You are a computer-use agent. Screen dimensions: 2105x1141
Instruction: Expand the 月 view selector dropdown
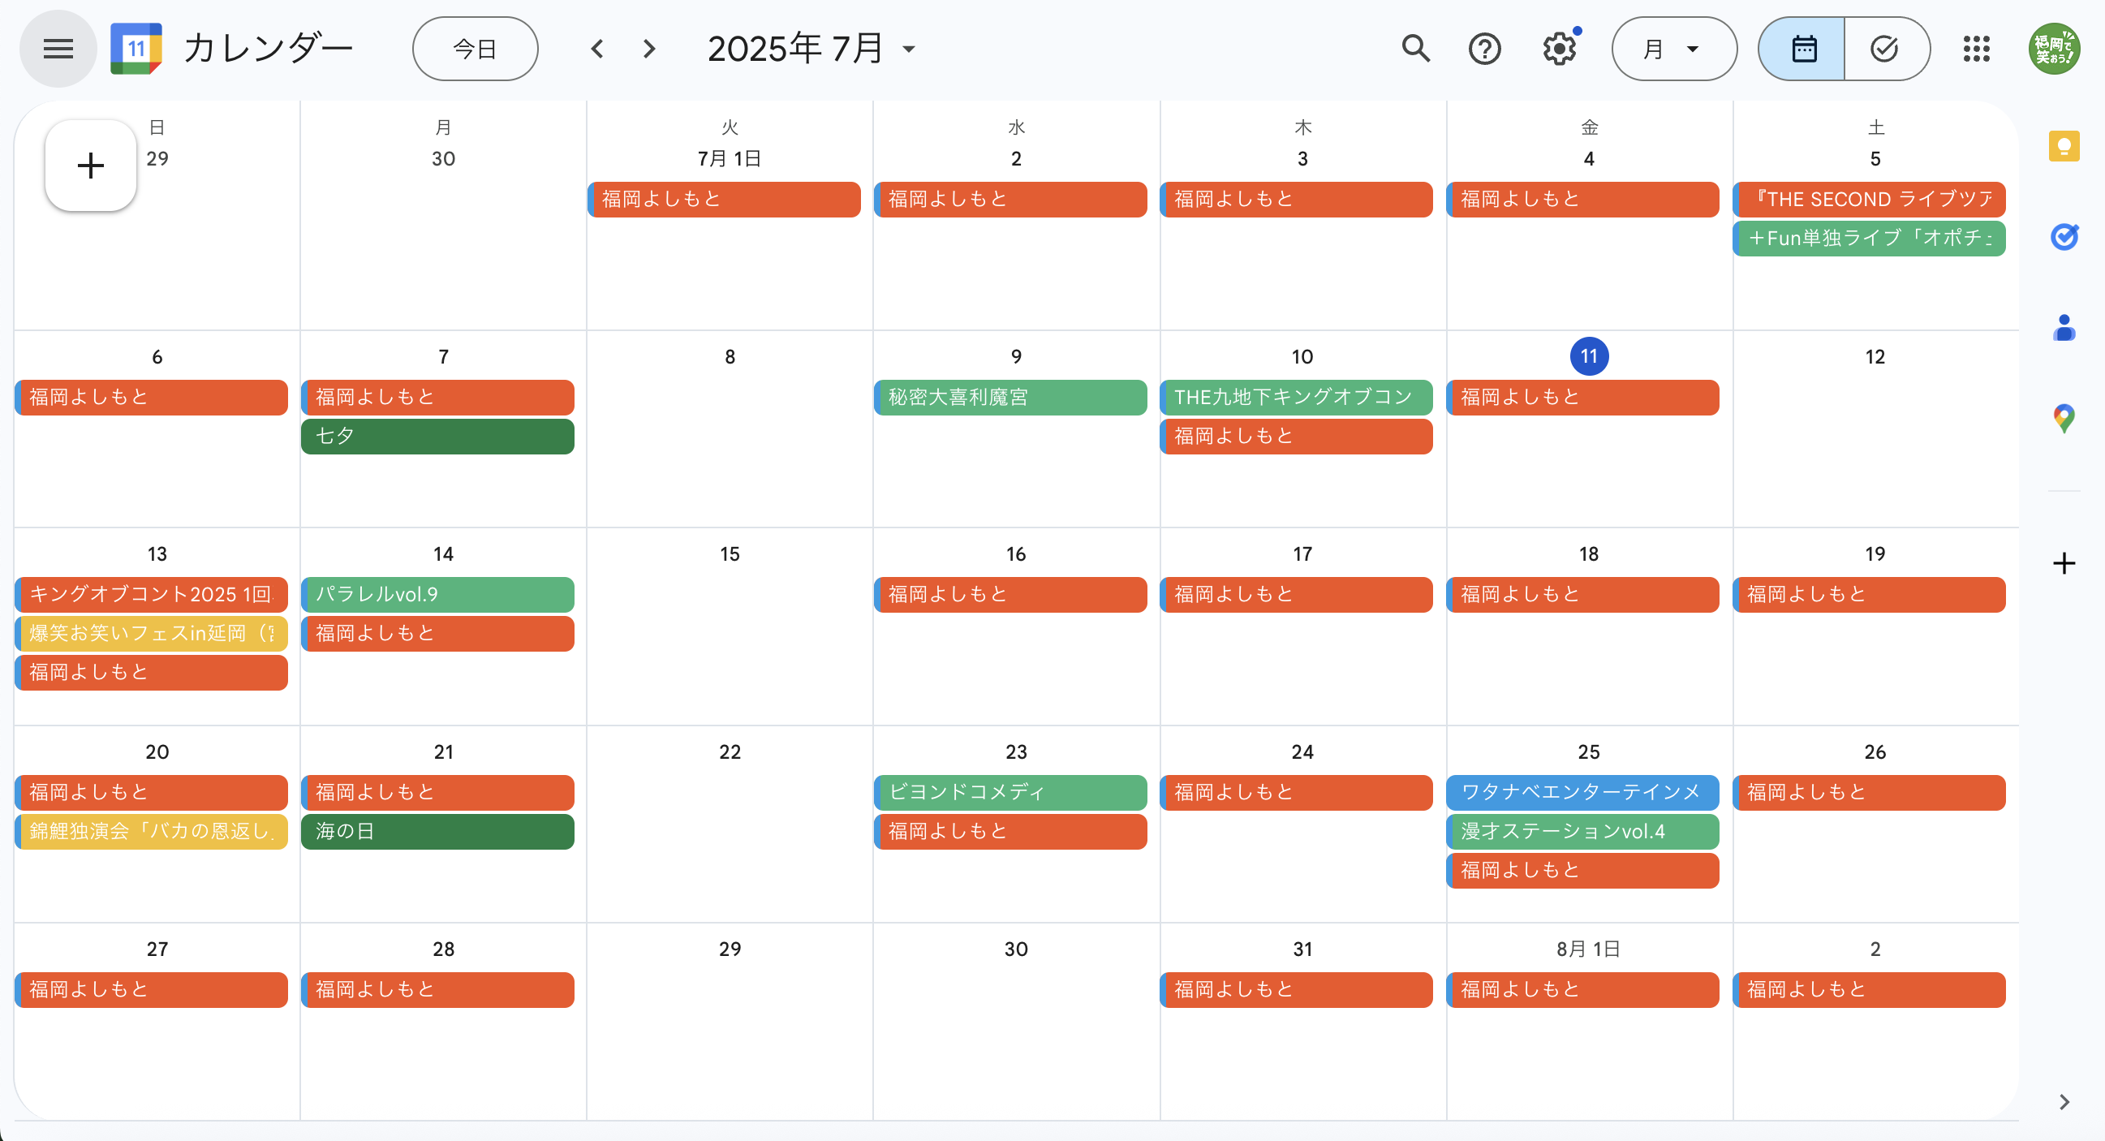click(1672, 49)
